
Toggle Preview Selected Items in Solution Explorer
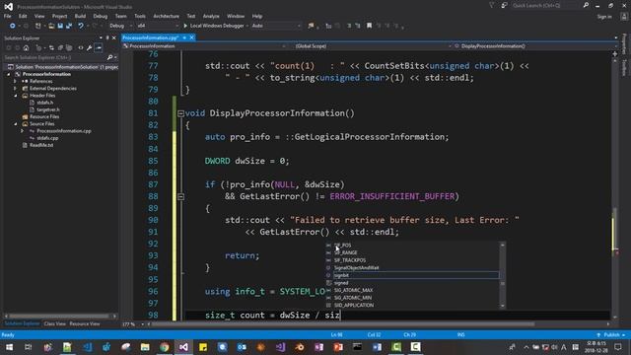[99, 48]
